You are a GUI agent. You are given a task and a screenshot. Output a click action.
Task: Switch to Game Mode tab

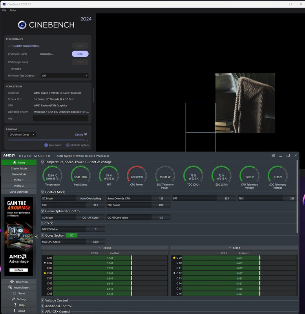[19, 174]
